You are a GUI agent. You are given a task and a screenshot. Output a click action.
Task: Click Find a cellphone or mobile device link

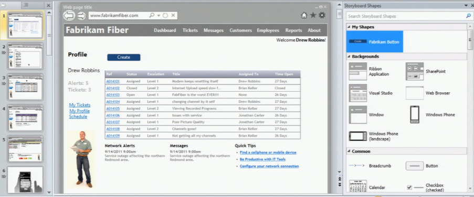268,152
